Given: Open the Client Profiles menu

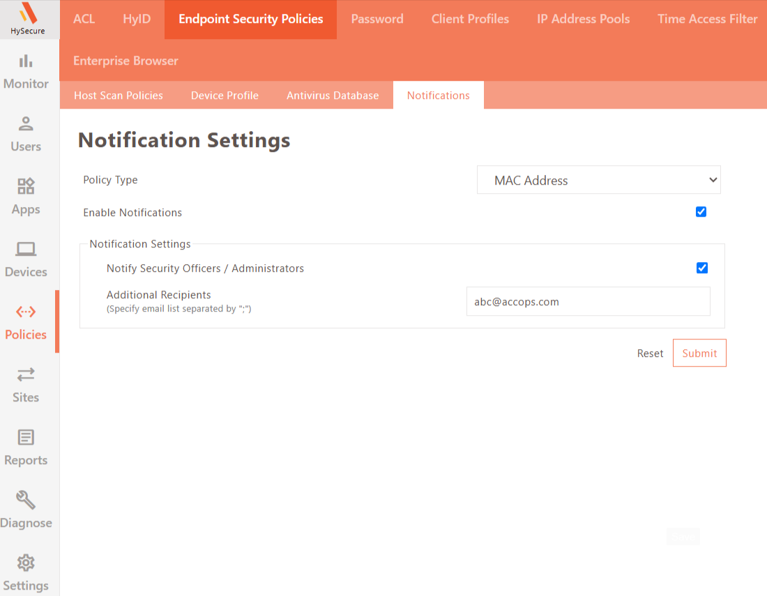Looking at the screenshot, I should (x=470, y=19).
